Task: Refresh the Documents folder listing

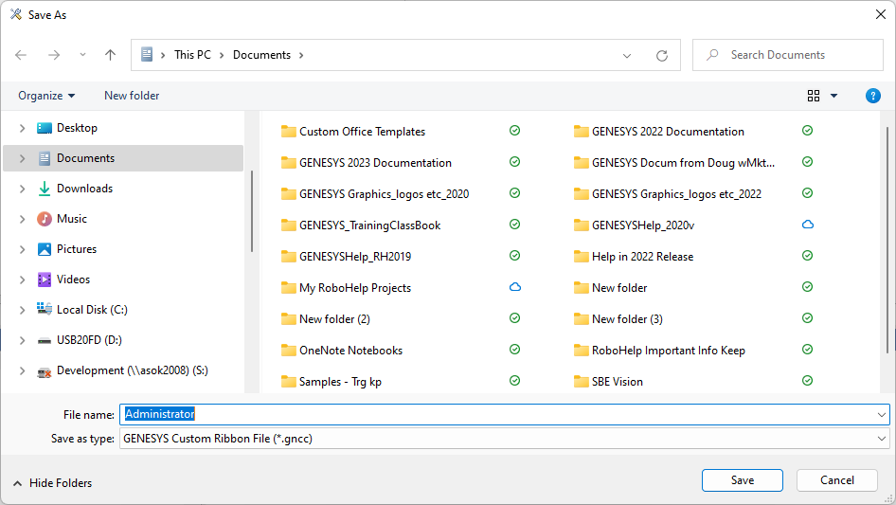Action: tap(662, 55)
